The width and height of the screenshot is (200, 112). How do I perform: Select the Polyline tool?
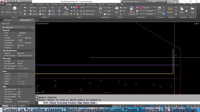[x=8, y=10]
